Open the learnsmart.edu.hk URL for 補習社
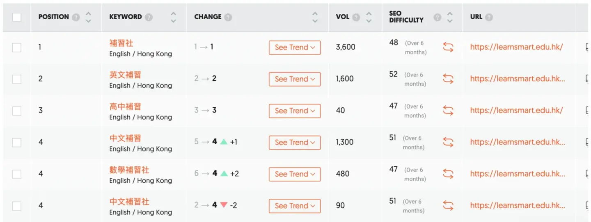 516,47
